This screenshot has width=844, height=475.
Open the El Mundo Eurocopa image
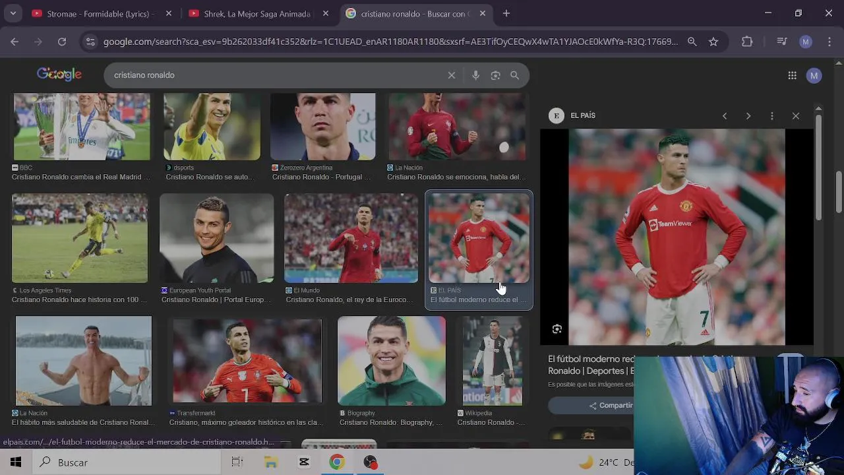coord(351,238)
